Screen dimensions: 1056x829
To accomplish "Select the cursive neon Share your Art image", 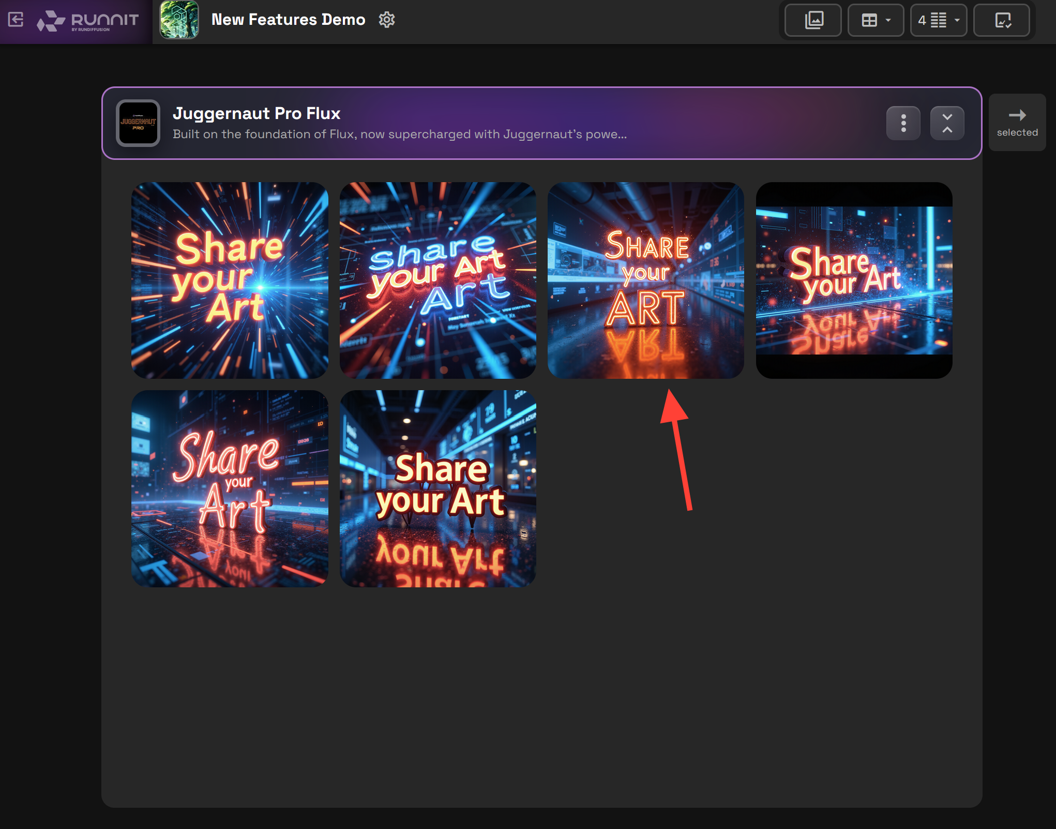I will tap(230, 488).
